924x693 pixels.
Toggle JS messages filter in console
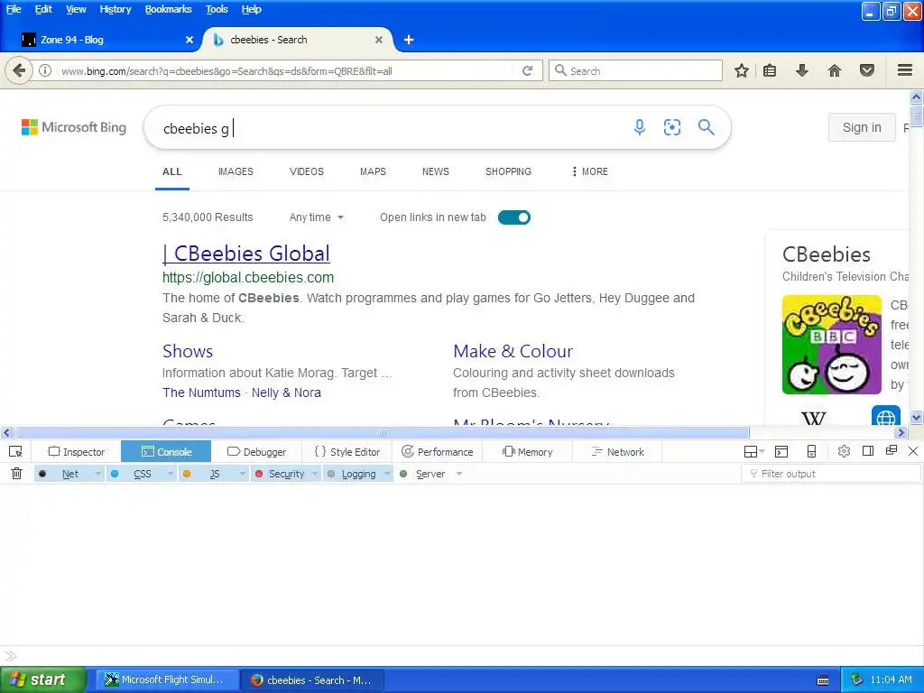click(208, 474)
